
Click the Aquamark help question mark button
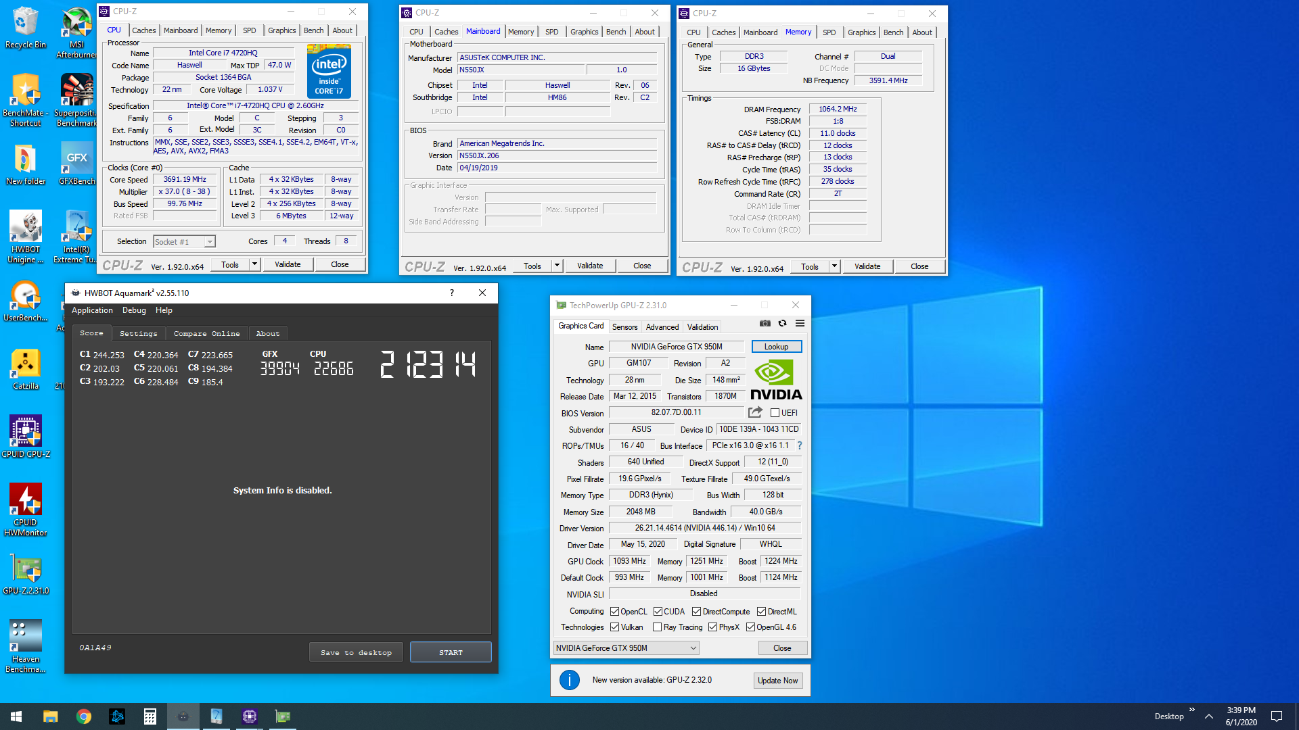[451, 293]
